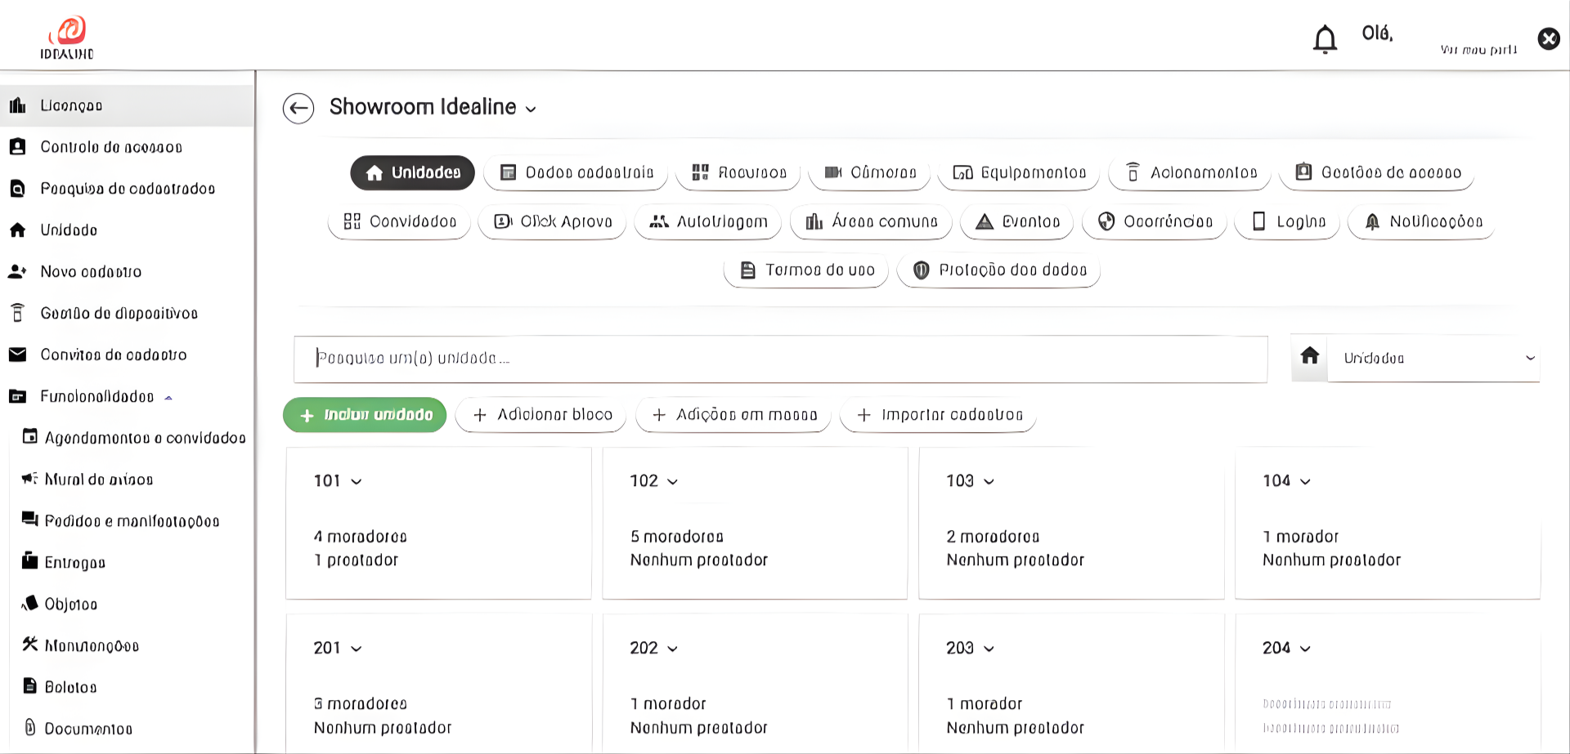Expand the Showroom Idealine name dropdown
Screen dimensions: 1570x754
530,108
